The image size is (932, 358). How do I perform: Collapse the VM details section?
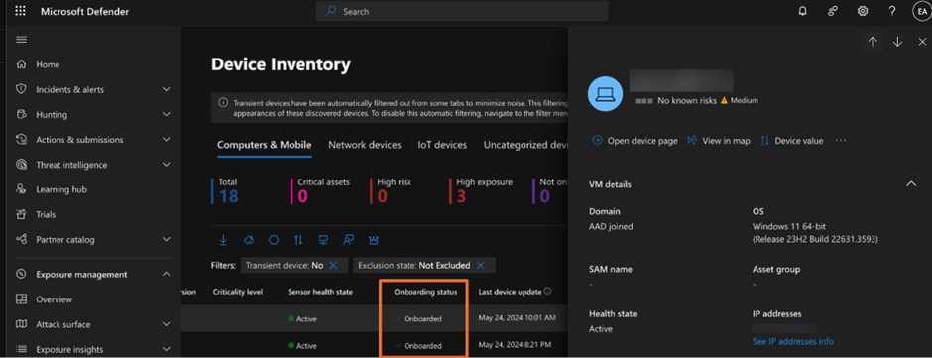coord(910,184)
